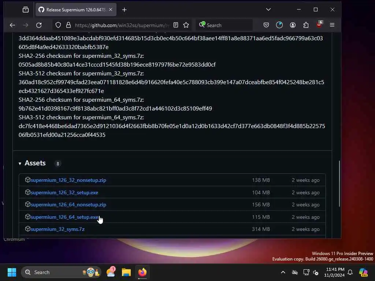This screenshot has height=281, width=375.
Task: Select the Release Supermium 126 tab
Action: coord(76,10)
